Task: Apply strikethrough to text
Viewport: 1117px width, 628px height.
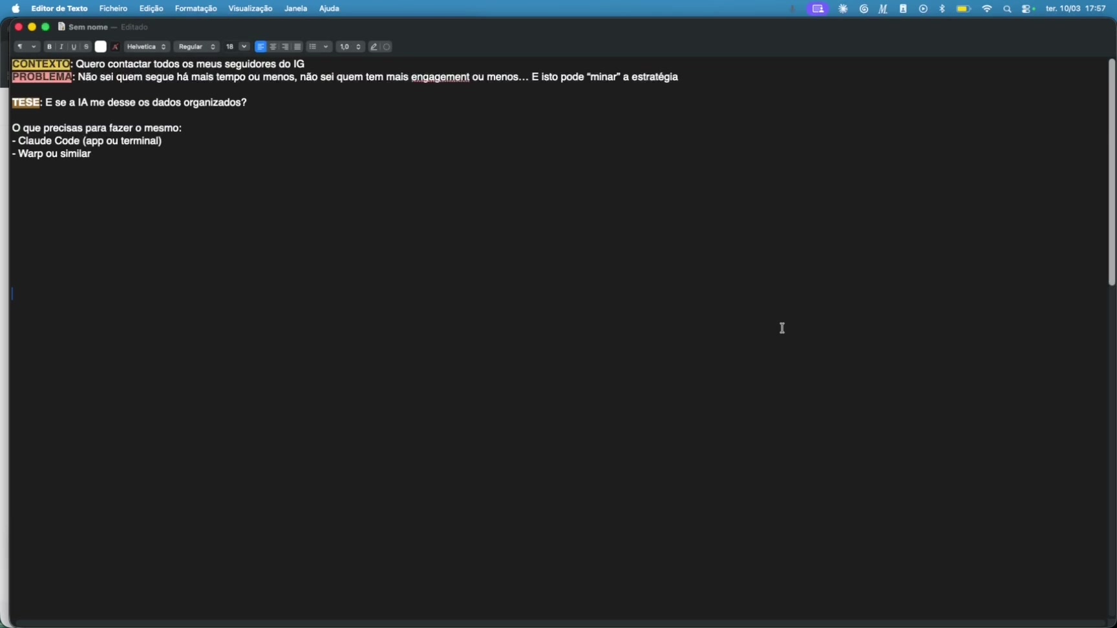Action: (86, 47)
